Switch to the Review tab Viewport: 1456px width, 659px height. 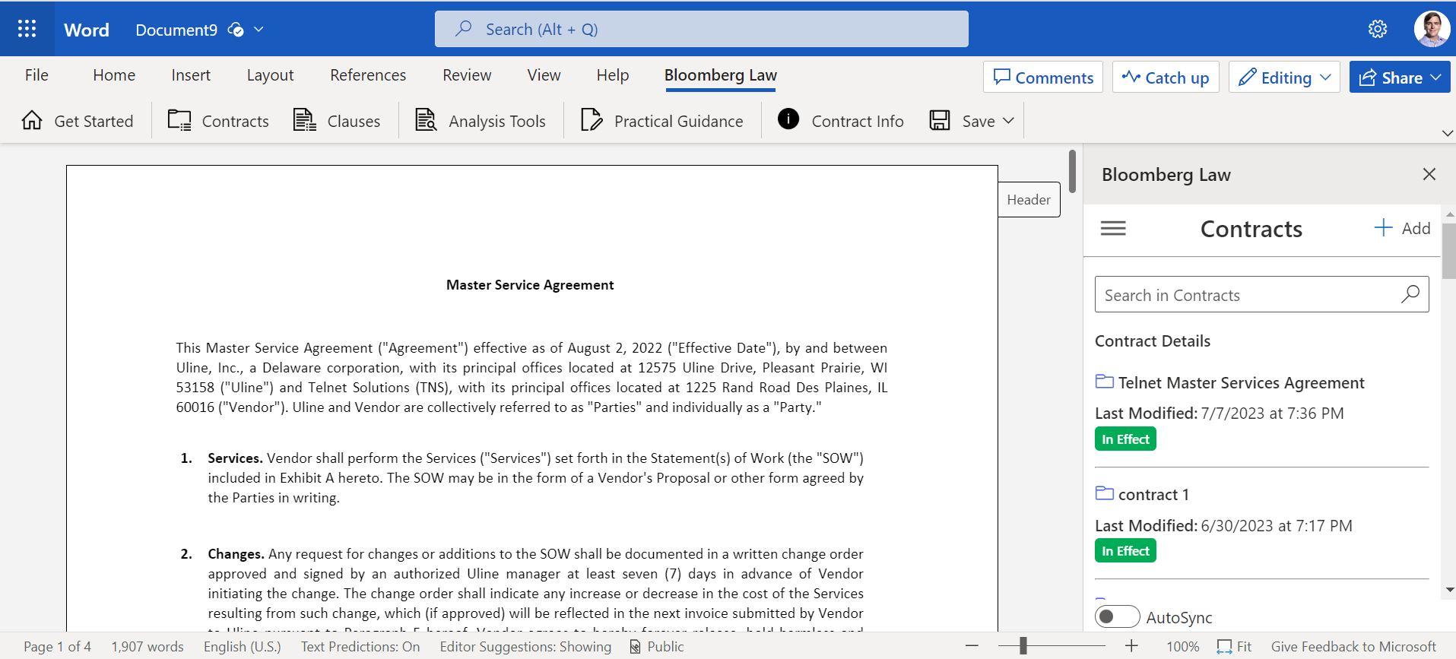467,75
